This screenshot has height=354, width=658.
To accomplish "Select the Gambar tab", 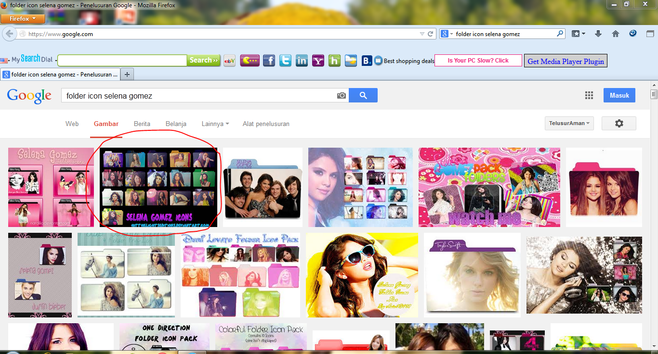I will click(x=106, y=124).
